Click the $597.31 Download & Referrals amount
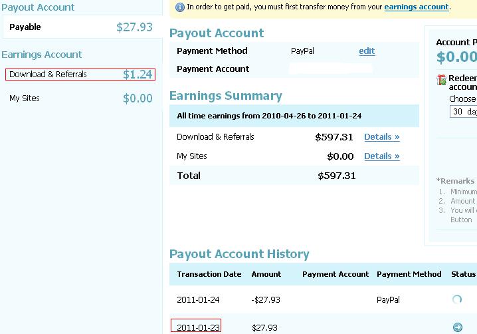Screen dimensions: 477x334 click(x=334, y=137)
